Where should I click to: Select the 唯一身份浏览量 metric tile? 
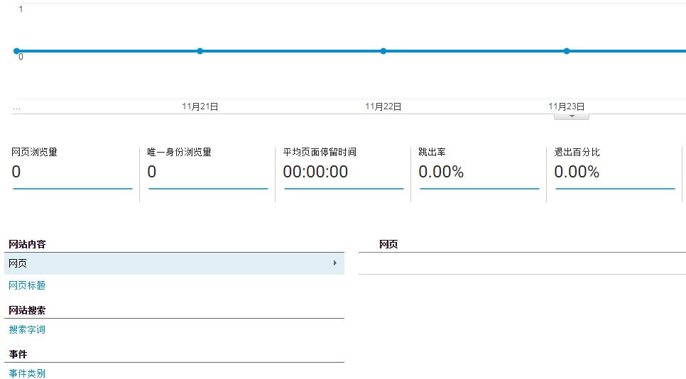pos(208,169)
